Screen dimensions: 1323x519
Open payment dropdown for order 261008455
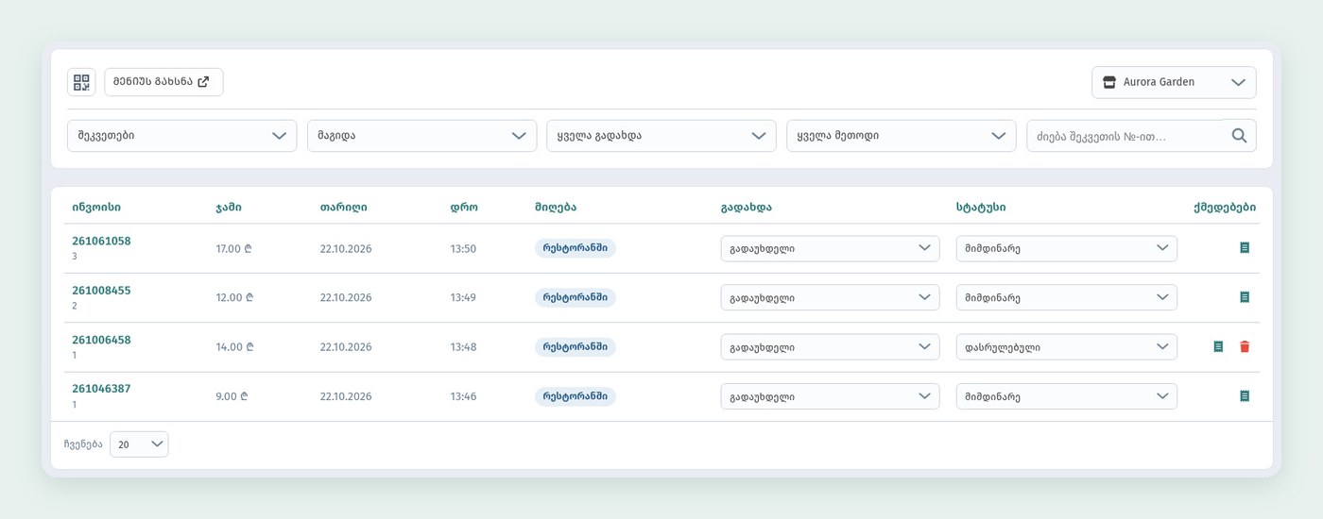click(x=830, y=297)
